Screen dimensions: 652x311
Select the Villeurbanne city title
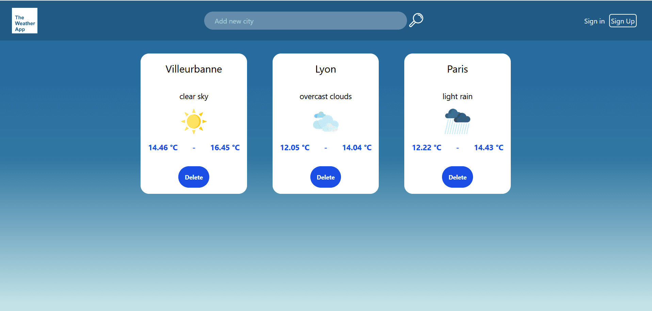194,69
